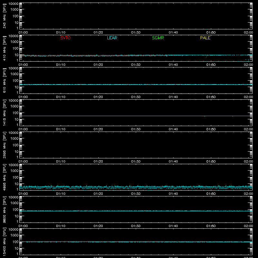Select the 610 MHz [SFU] axis label
This screenshot has height=258, width=258.
point(4,80)
